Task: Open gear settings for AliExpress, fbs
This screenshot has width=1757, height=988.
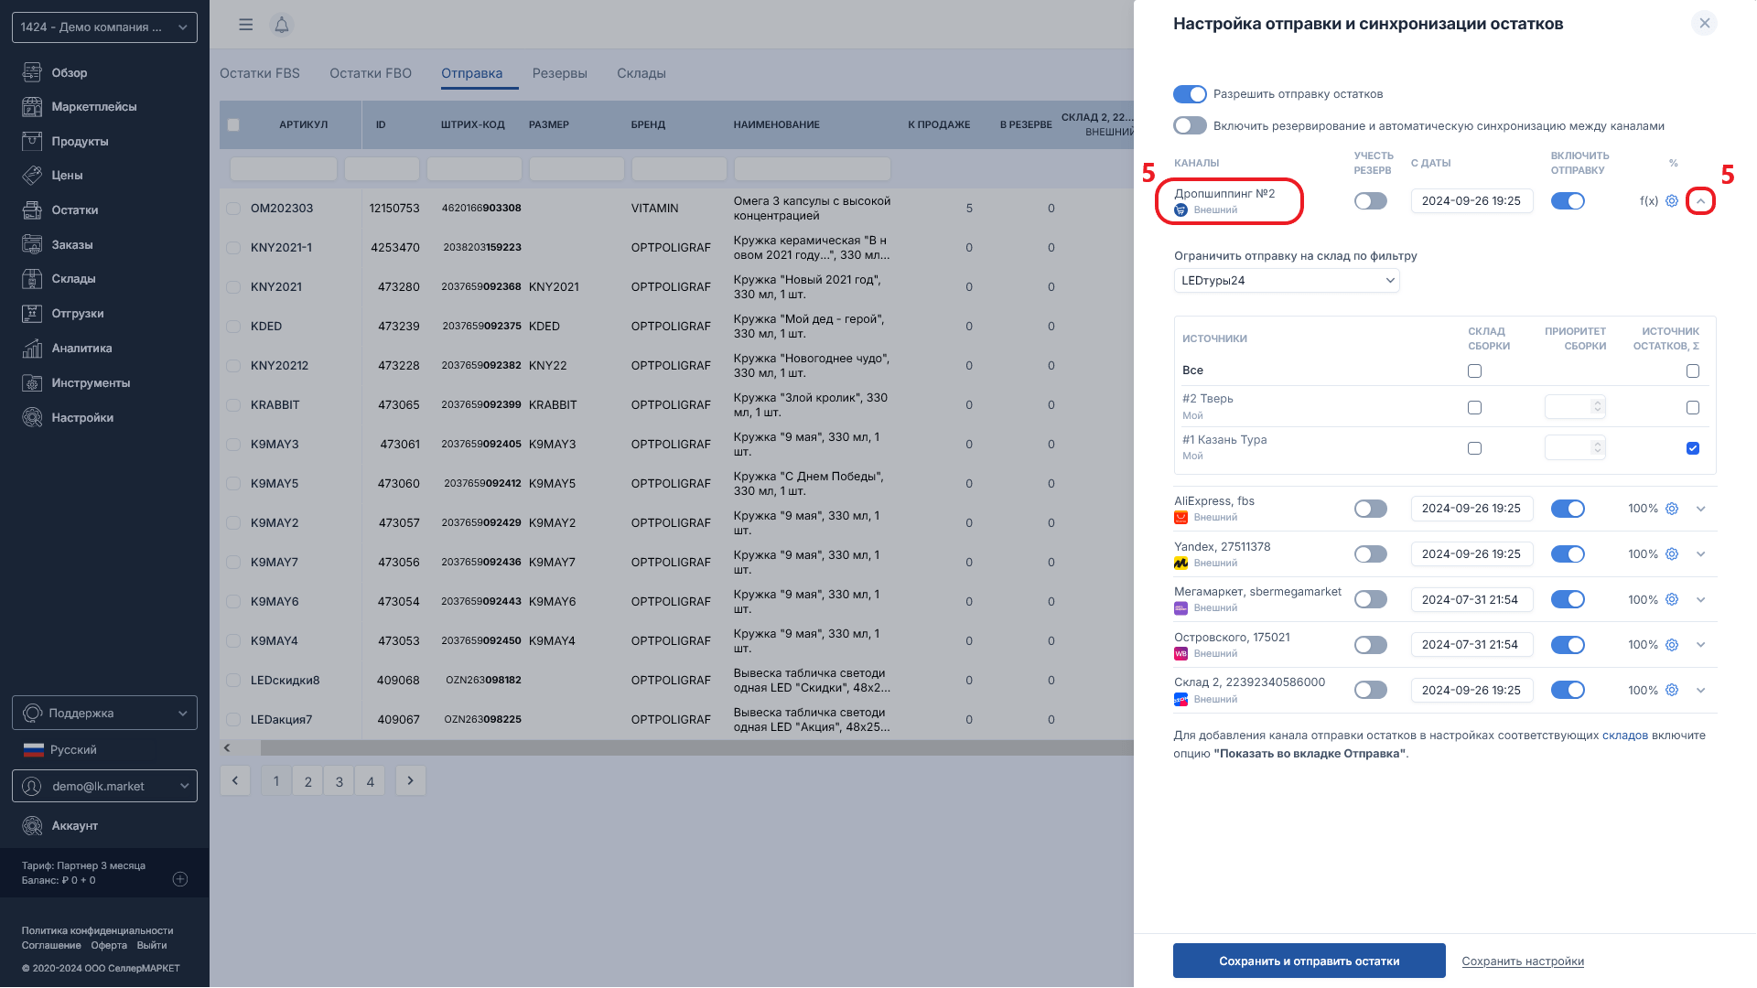Action: click(1672, 509)
